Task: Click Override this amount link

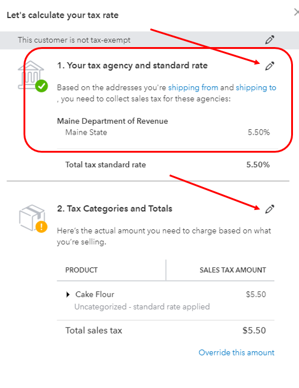Action: coord(236,352)
